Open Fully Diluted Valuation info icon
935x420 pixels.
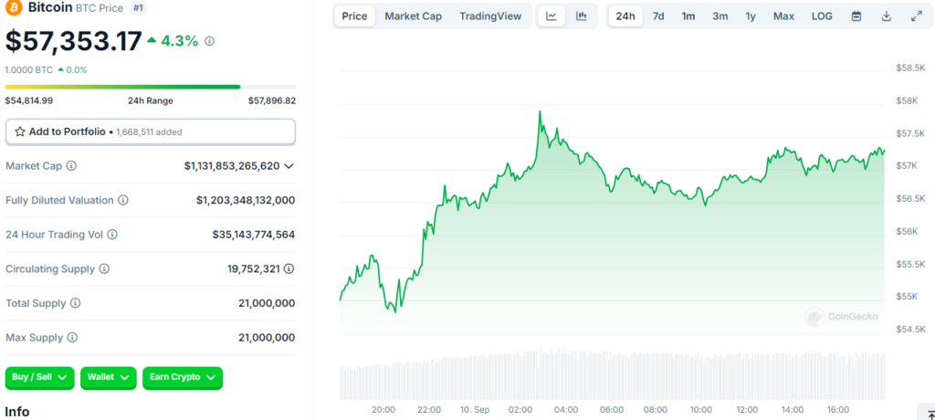click(123, 201)
